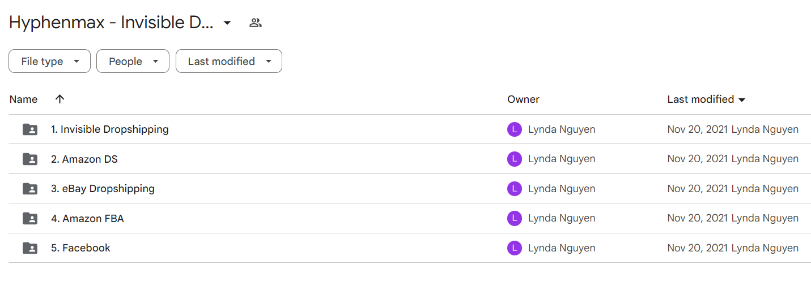
Task: Open the 2. Amazon DS folder
Action: click(x=84, y=159)
